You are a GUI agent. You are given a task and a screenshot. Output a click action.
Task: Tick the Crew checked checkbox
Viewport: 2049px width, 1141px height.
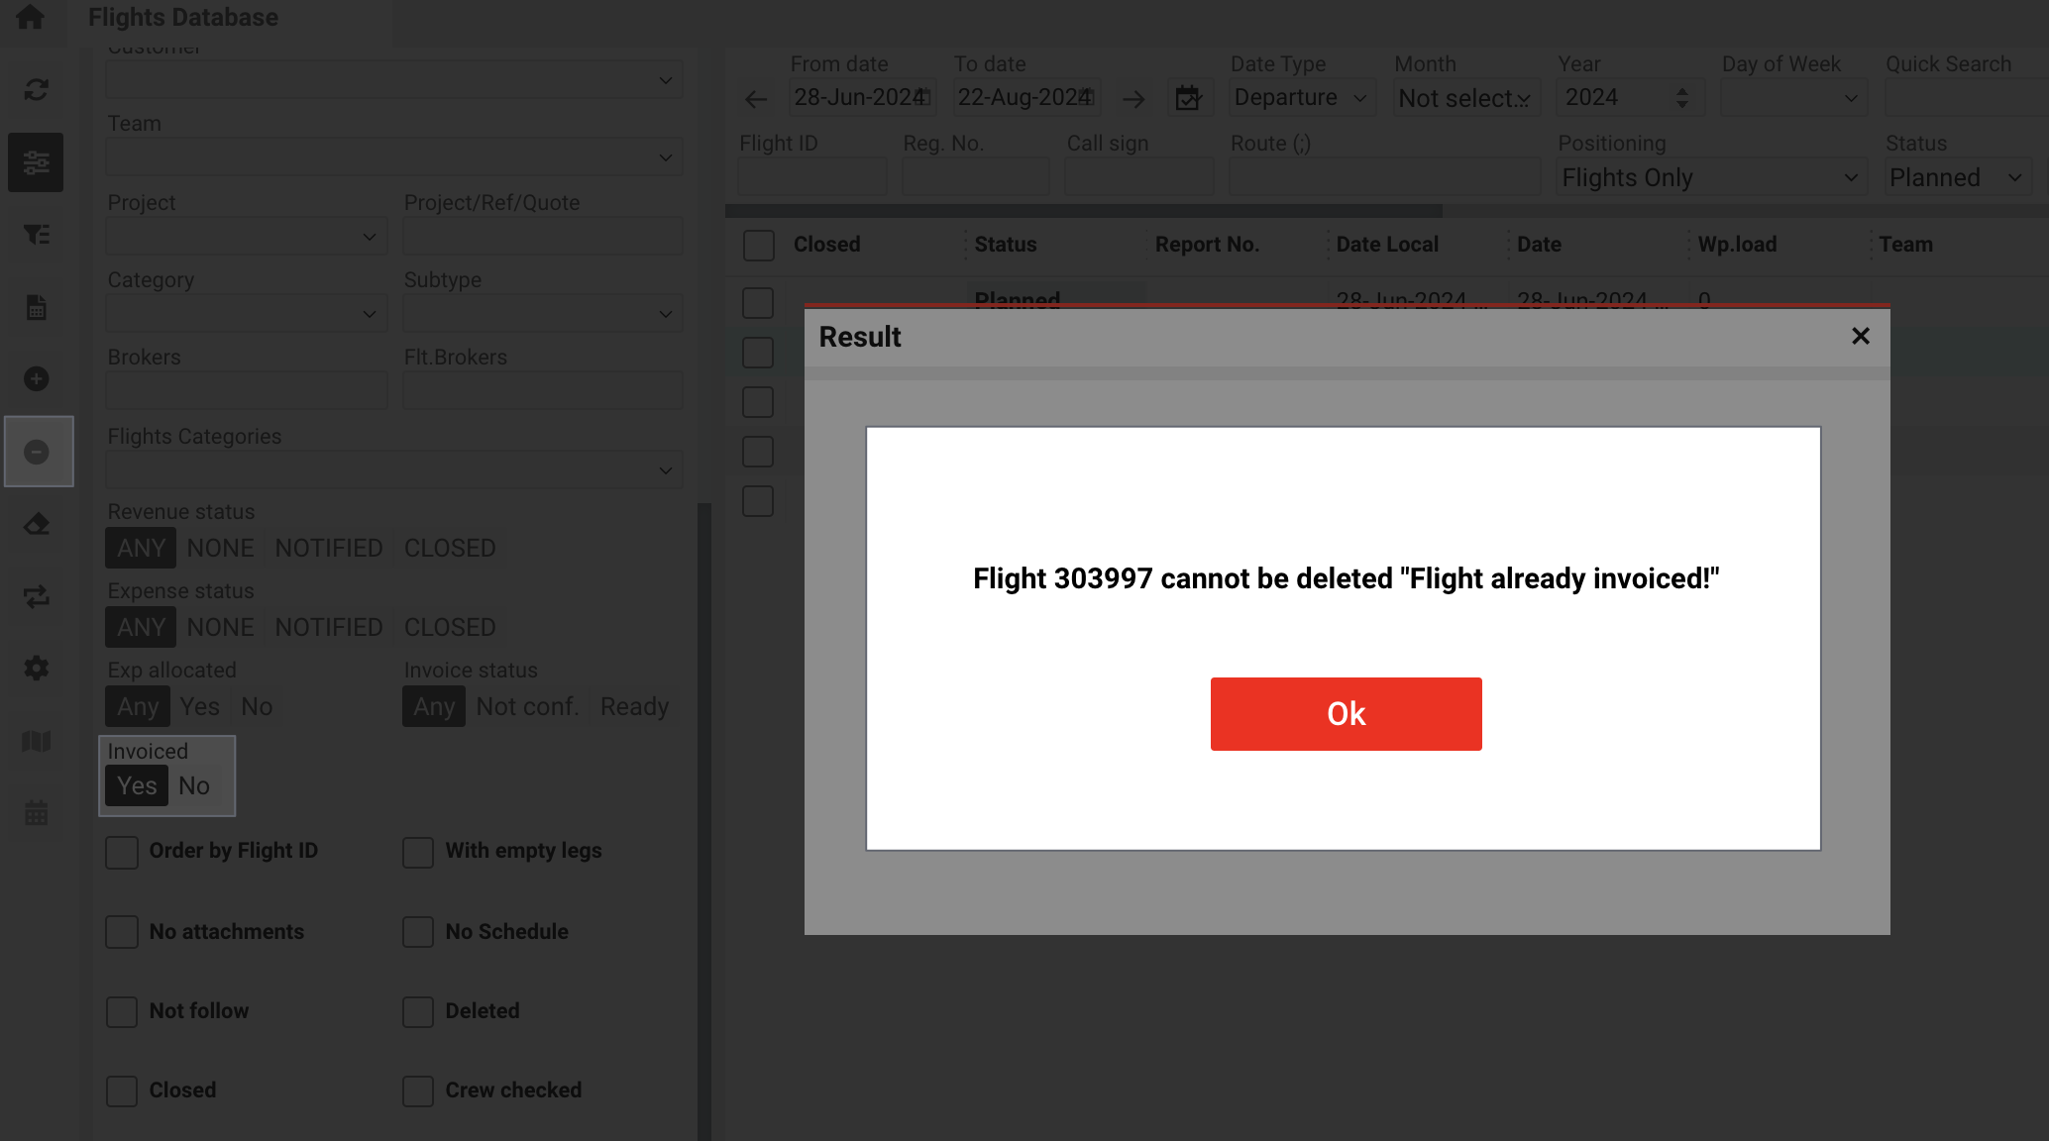(x=418, y=1090)
